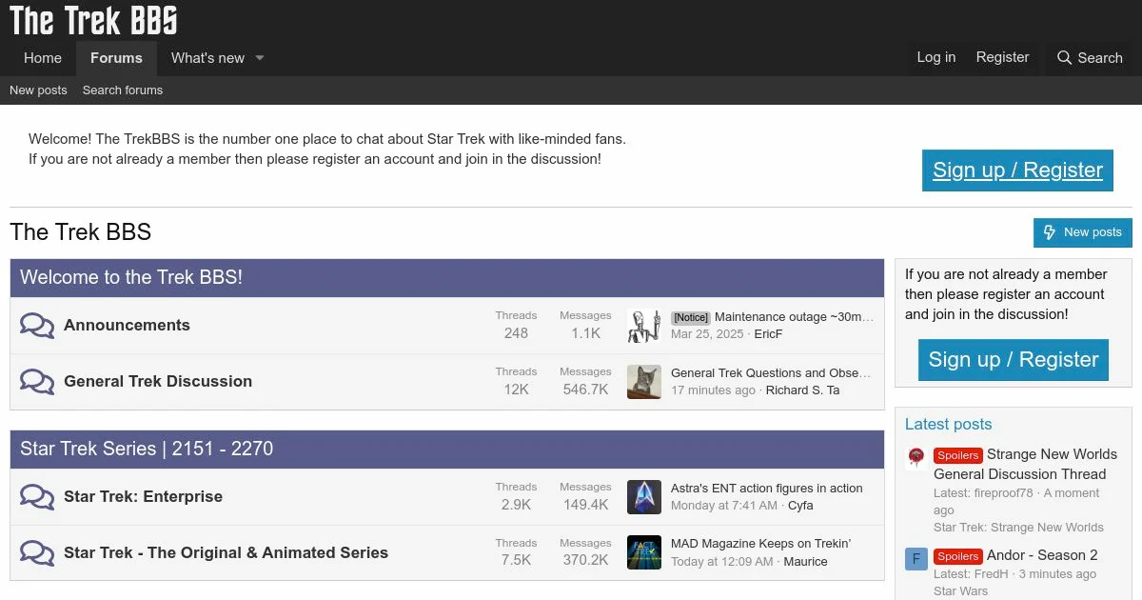
Task: Click Spoilers tag beside Strange New Worlds
Action: pyautogui.click(x=957, y=455)
